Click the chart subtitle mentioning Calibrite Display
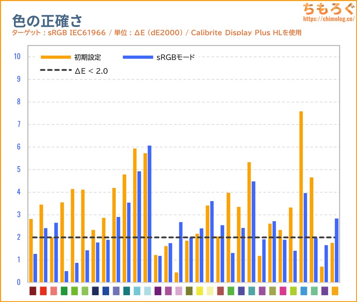This screenshot has height=302, width=357. pyautogui.click(x=157, y=32)
